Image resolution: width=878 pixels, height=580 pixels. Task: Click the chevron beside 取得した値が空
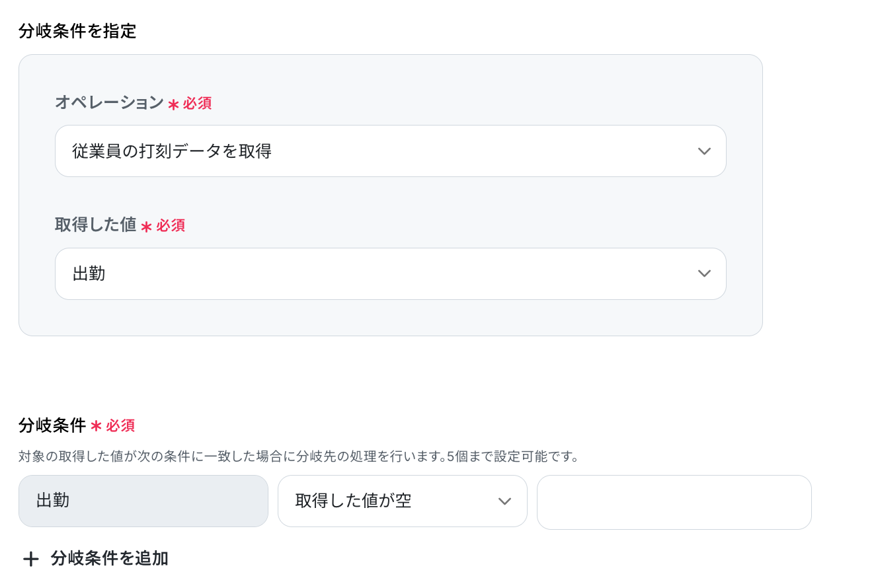click(x=504, y=501)
